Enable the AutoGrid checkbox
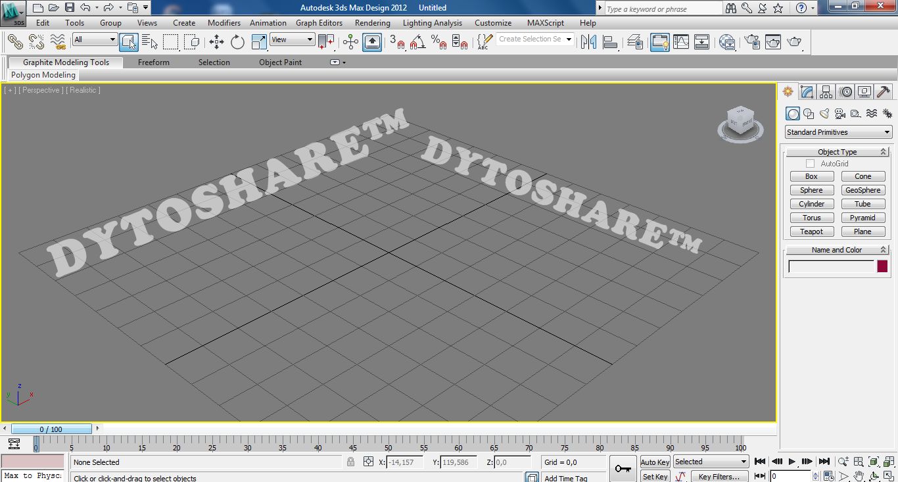Viewport: 898px width, 482px height. [810, 164]
